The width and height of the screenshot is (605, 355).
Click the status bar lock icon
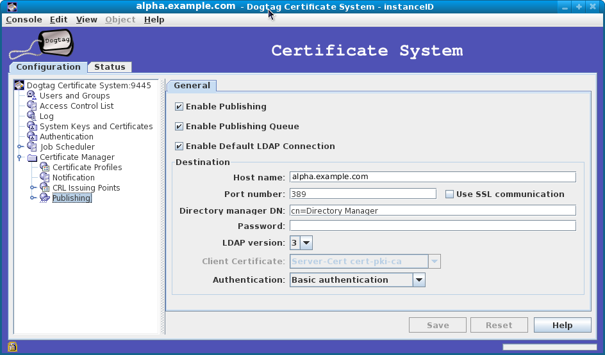tap(12, 347)
